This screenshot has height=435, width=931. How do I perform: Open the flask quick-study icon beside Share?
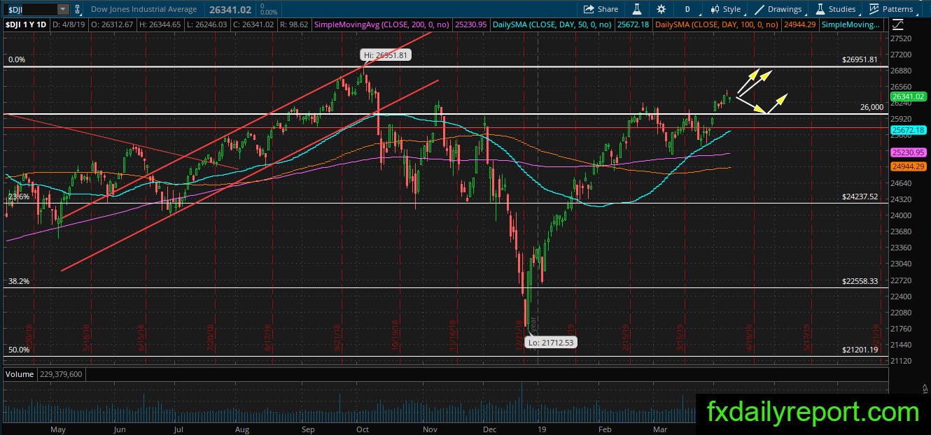(x=637, y=9)
